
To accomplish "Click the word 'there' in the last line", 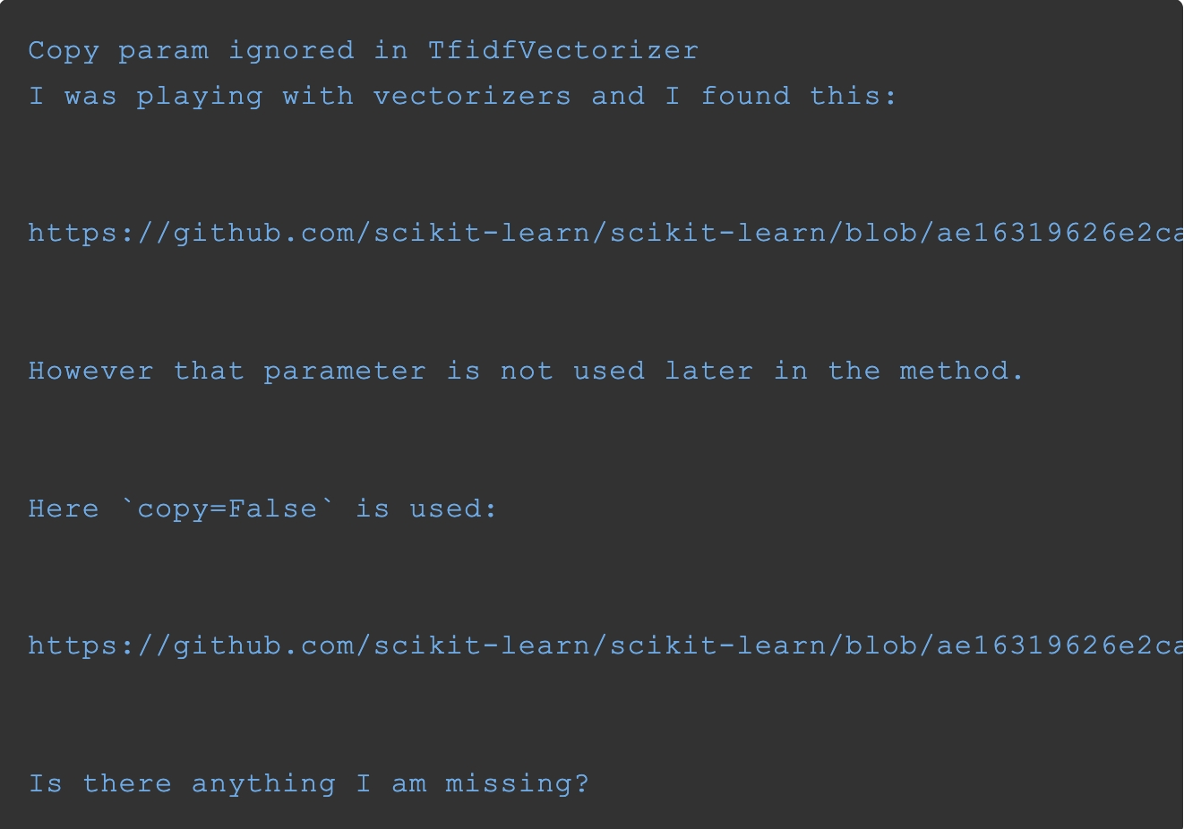I will (x=127, y=783).
